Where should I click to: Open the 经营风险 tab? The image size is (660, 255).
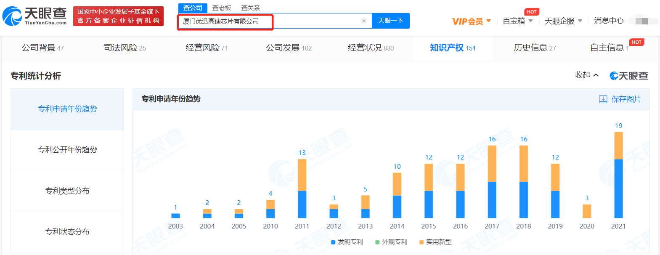tap(207, 48)
